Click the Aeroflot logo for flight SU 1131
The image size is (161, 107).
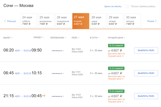57,96
